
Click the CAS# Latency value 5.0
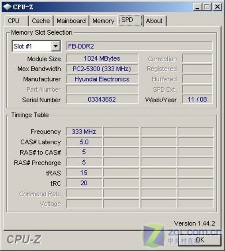coord(84,142)
